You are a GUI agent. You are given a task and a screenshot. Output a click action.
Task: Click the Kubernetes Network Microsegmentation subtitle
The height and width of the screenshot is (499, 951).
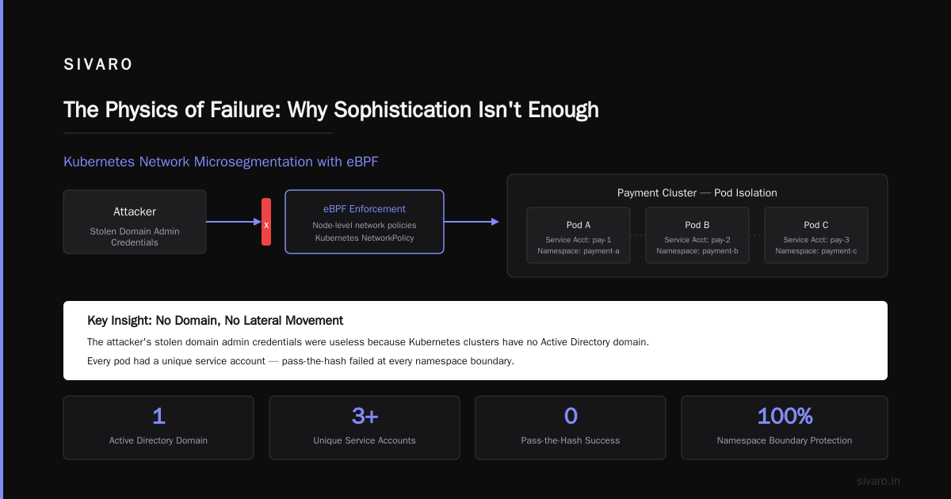(221, 162)
